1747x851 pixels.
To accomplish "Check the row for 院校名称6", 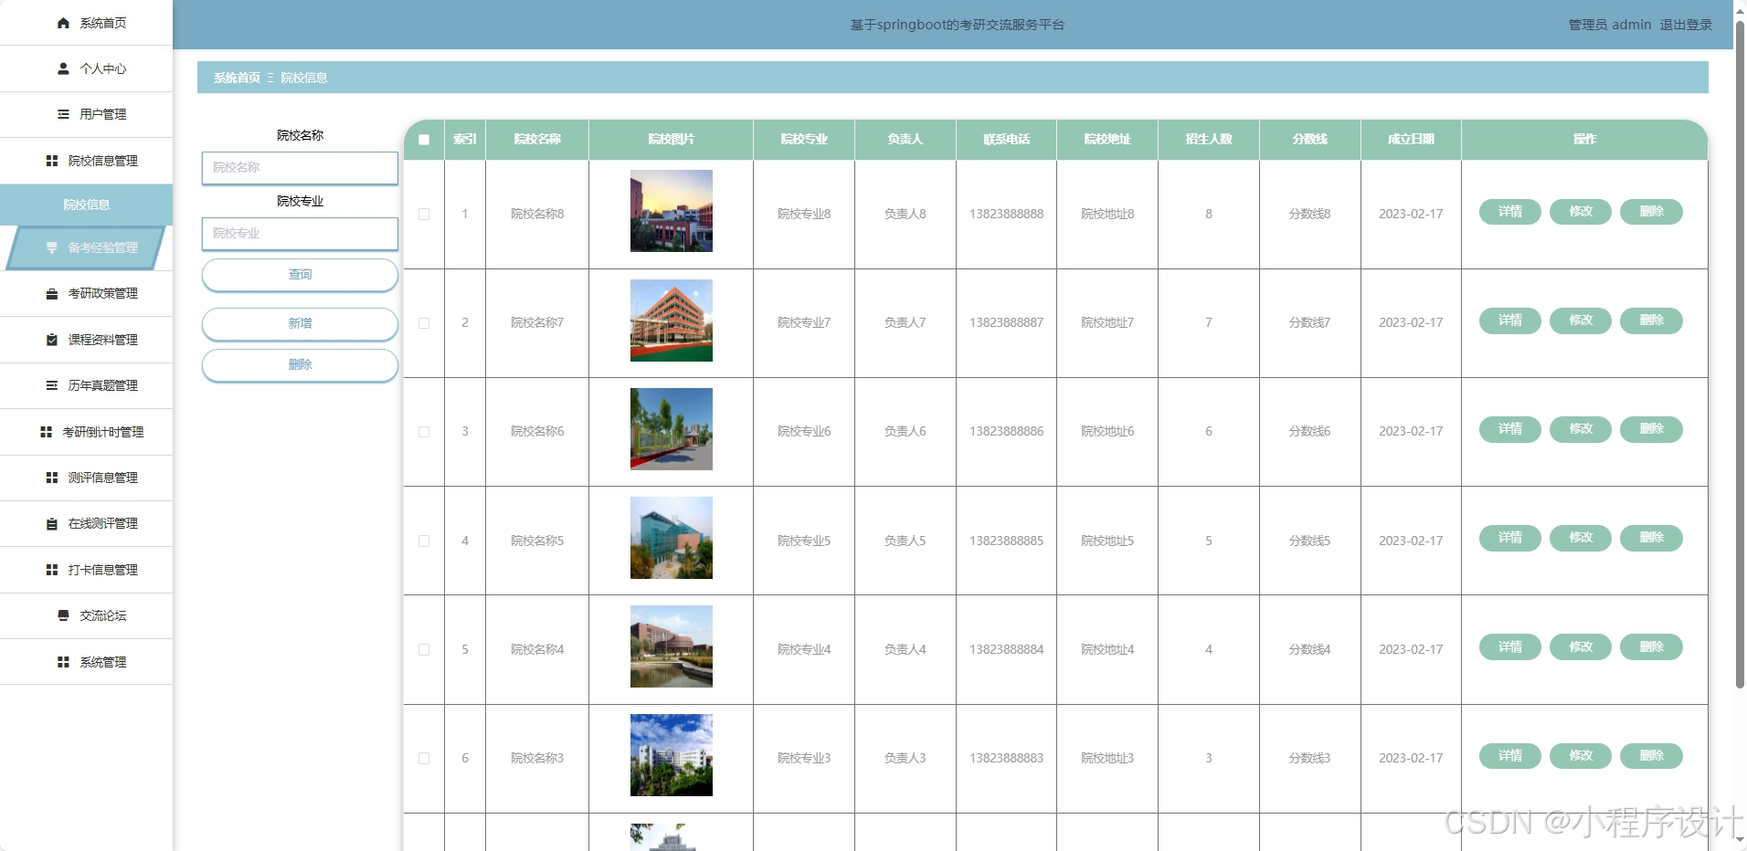I will tap(424, 431).
